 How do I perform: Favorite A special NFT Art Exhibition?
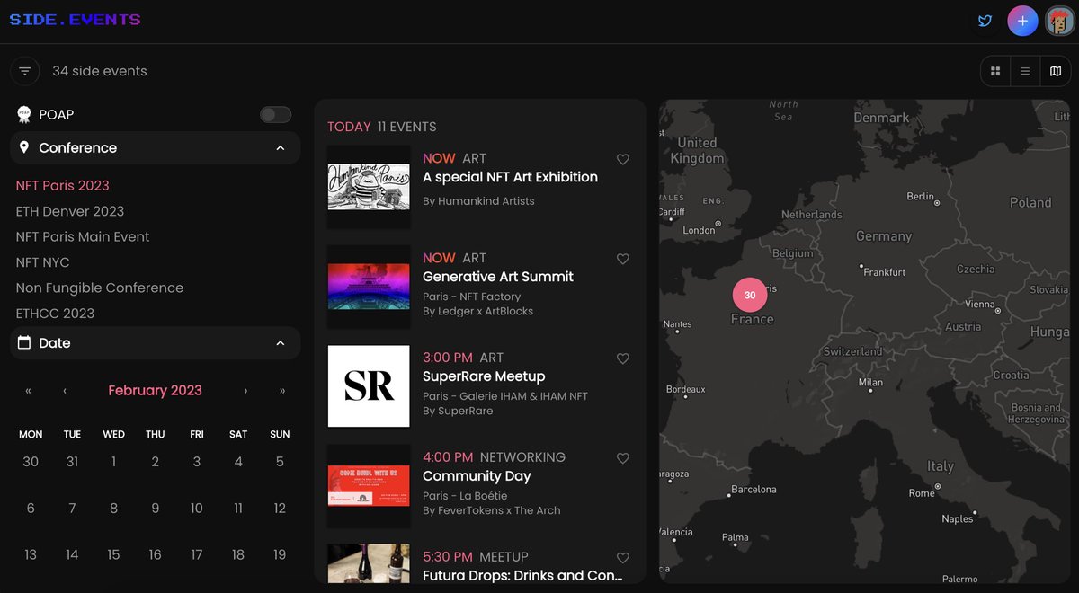pyautogui.click(x=622, y=159)
